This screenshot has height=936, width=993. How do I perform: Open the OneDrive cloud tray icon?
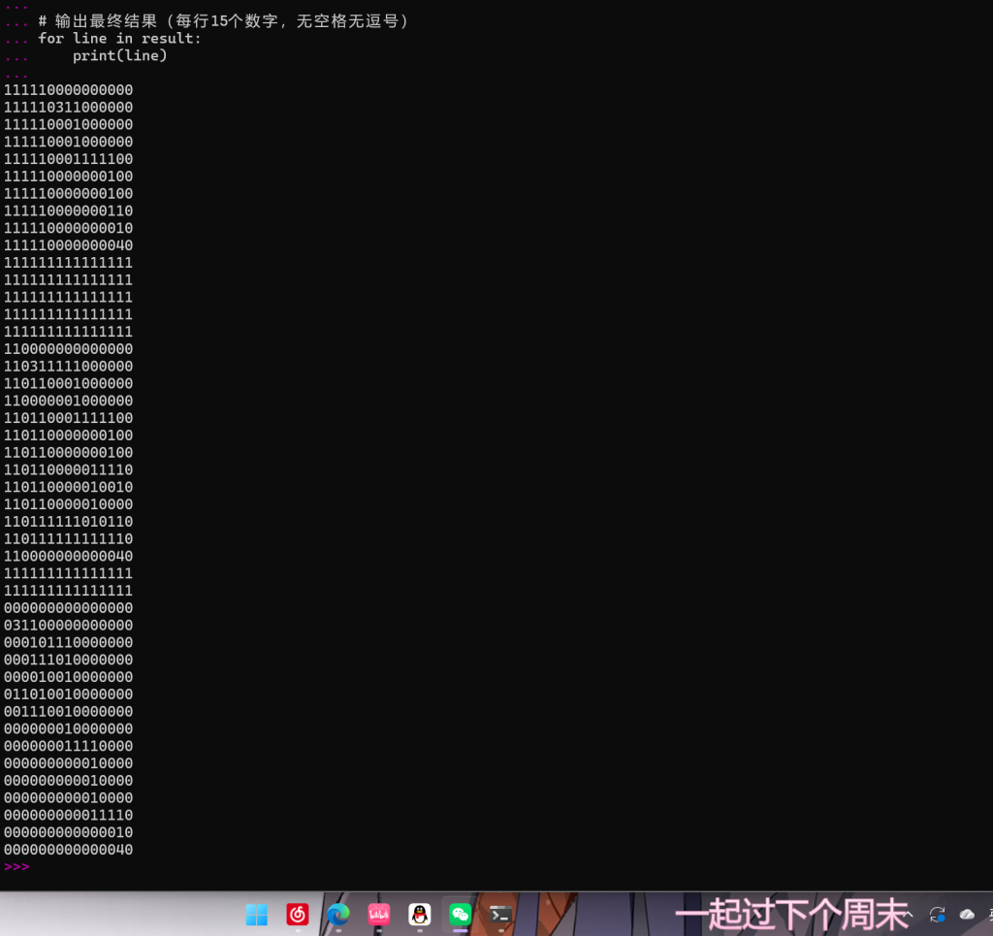click(x=967, y=915)
